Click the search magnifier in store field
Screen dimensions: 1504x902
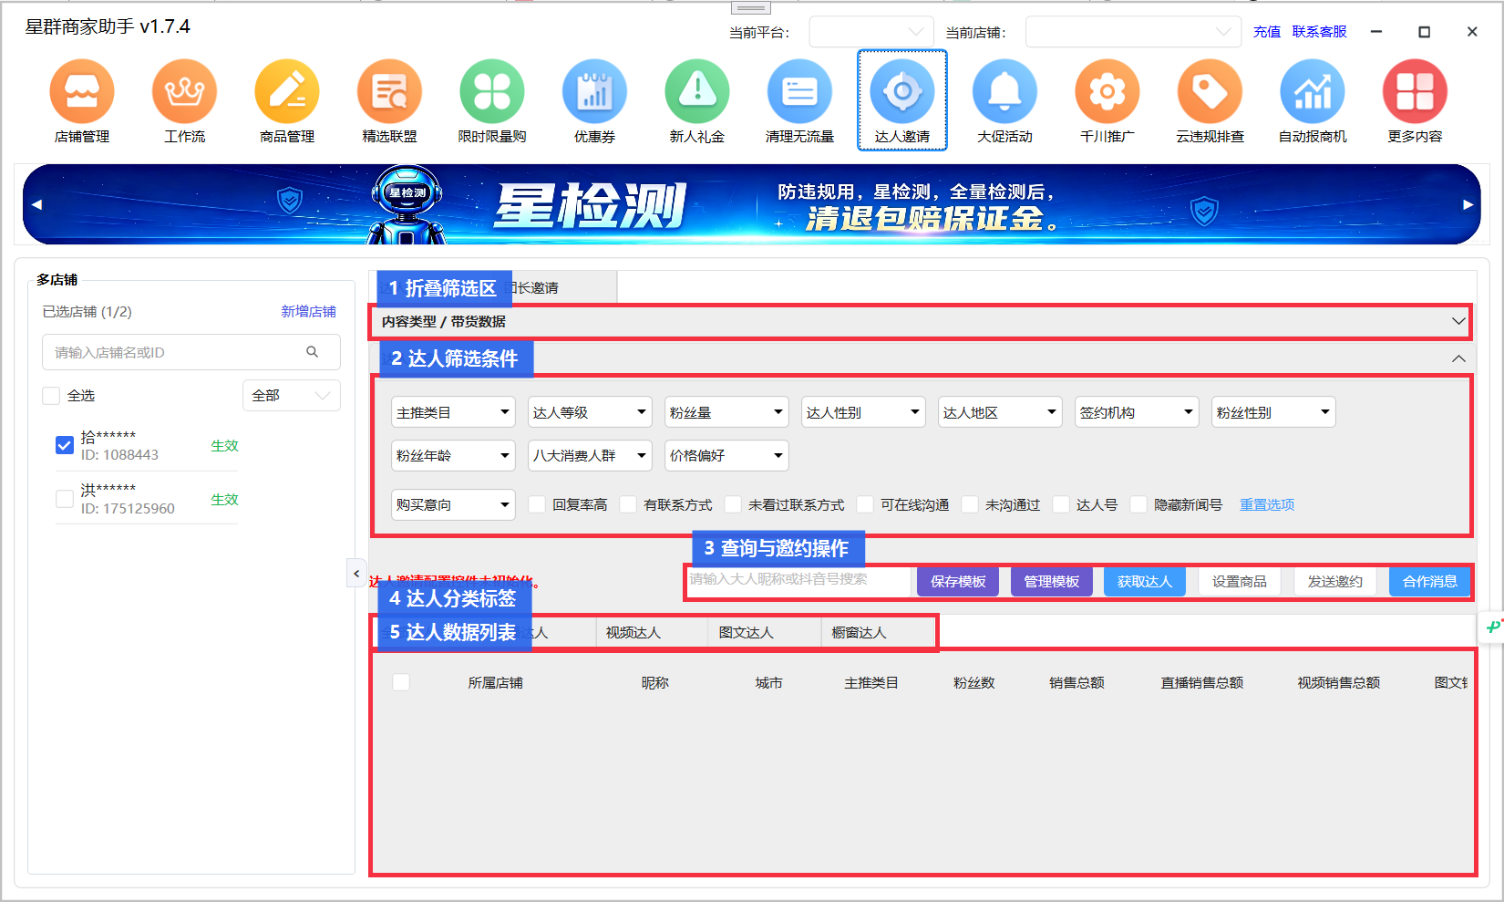pos(312,352)
